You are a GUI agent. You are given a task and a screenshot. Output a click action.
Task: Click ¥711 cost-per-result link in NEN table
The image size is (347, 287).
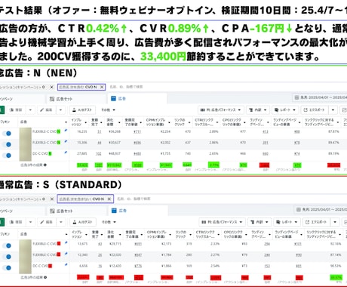click(x=137, y=131)
